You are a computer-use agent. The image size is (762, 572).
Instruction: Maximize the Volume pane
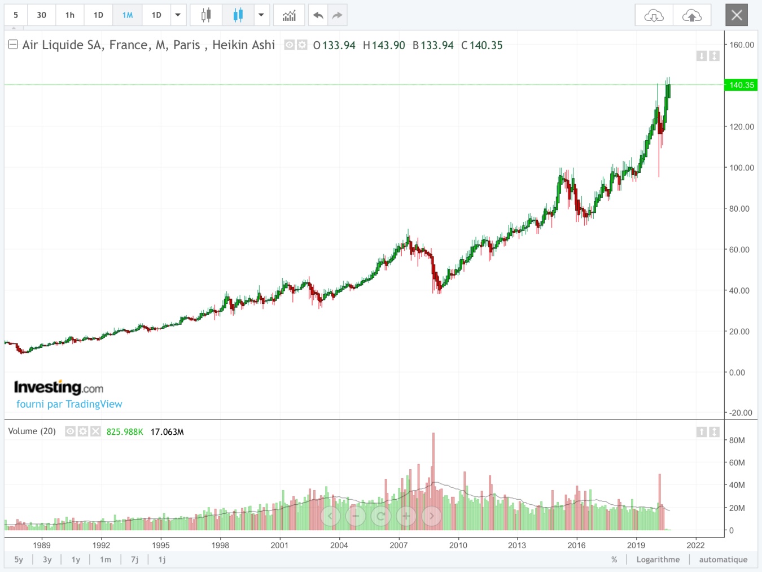coord(714,431)
